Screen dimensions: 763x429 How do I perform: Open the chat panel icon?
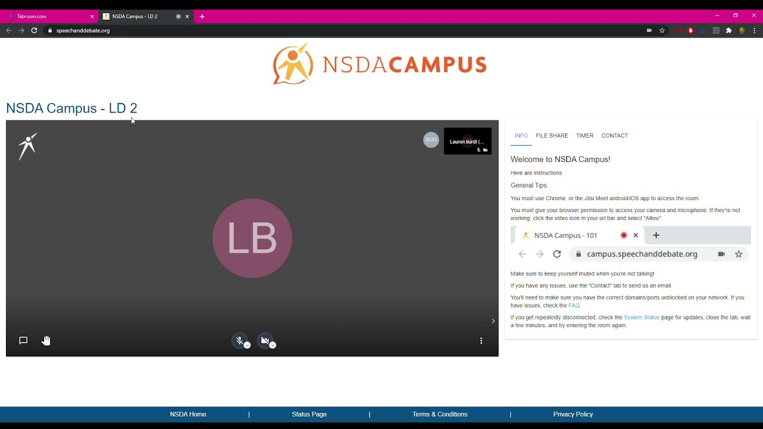point(23,341)
